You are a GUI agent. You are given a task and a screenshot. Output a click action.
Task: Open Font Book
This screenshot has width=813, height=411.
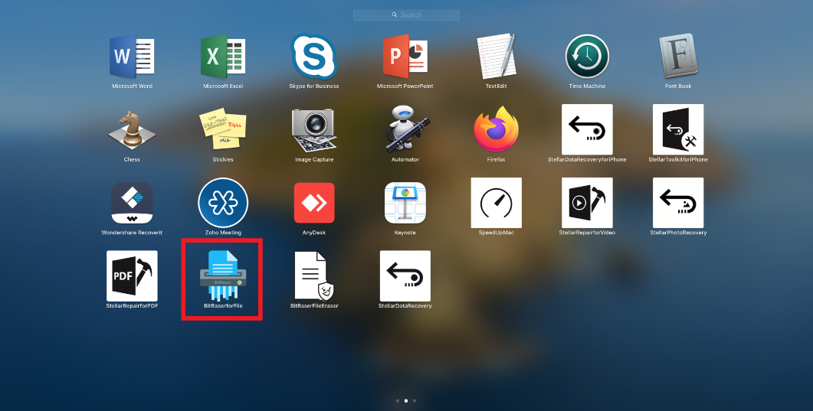tap(678, 57)
